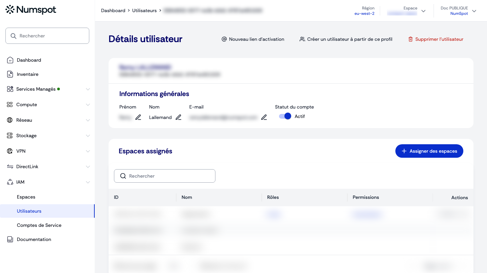Click the Assigner des espaces button
Screen dimensions: 487x273
click(429, 151)
